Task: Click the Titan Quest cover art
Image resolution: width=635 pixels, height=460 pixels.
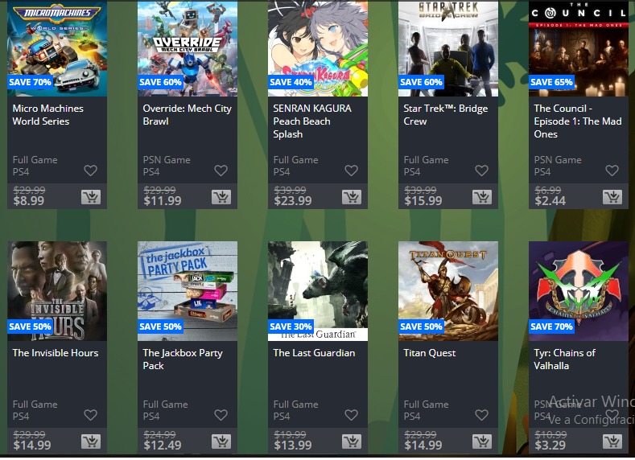Action: pos(448,291)
